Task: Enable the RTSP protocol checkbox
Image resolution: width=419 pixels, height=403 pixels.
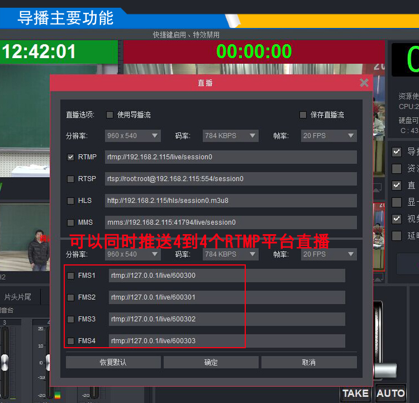Action: pos(71,179)
